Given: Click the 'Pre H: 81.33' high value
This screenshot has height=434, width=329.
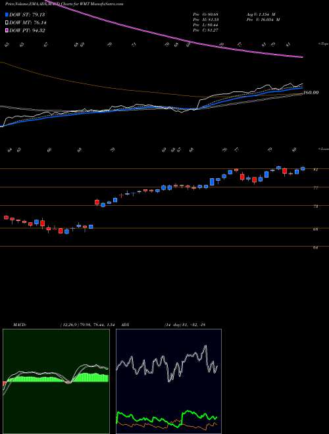Looking at the screenshot, I should point(207,20).
